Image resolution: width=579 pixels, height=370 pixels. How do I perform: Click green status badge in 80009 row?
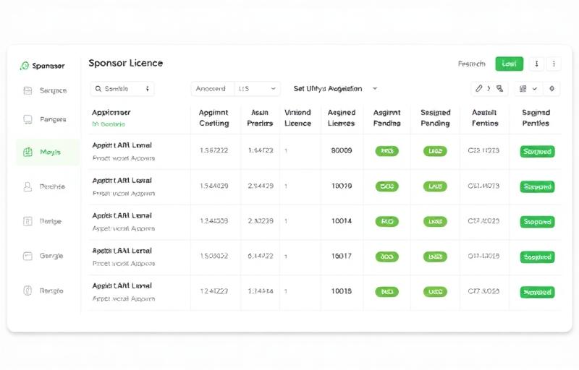(x=537, y=152)
